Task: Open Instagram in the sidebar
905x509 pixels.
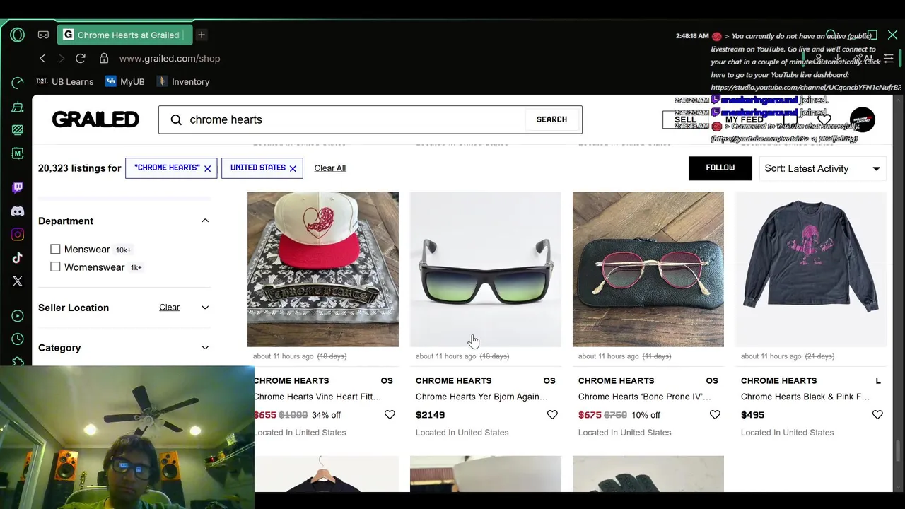Action: tap(18, 235)
